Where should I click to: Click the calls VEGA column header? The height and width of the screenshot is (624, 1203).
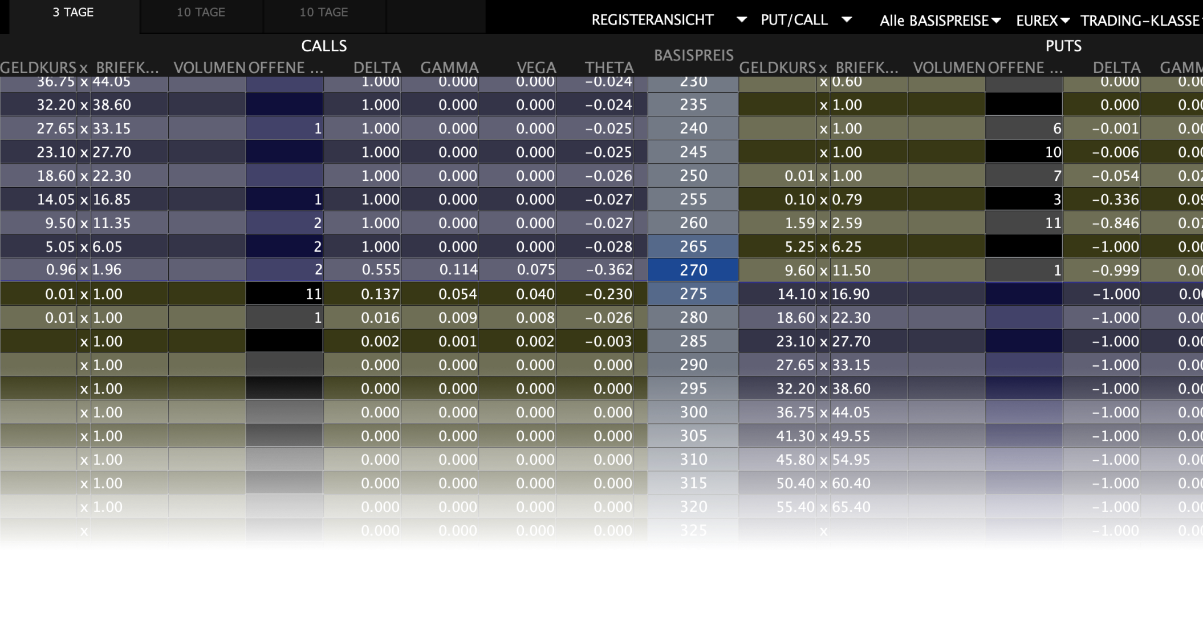click(536, 68)
